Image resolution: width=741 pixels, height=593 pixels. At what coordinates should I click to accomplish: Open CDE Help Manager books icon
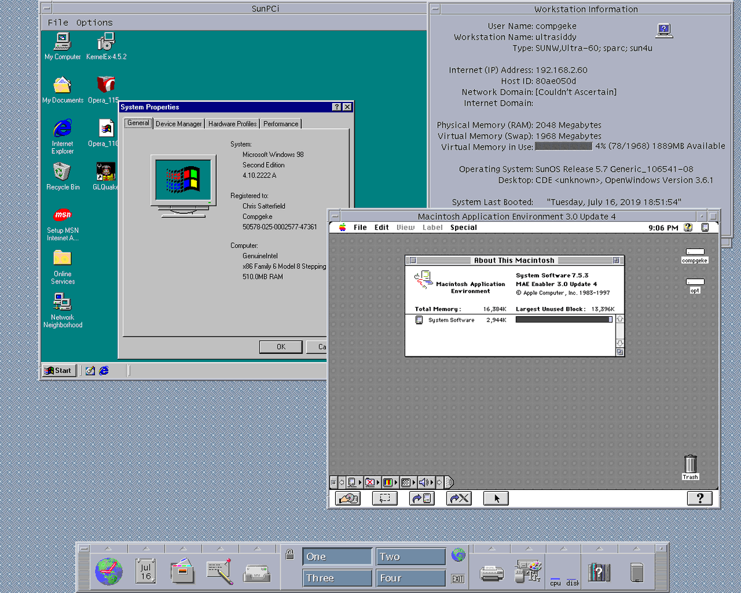[599, 572]
